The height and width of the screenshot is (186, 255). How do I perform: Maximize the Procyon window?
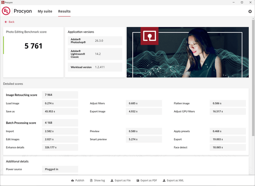242,2
